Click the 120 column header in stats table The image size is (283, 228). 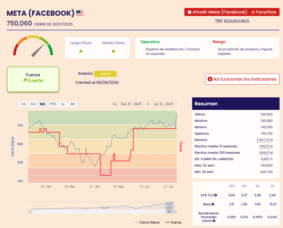tap(244, 186)
